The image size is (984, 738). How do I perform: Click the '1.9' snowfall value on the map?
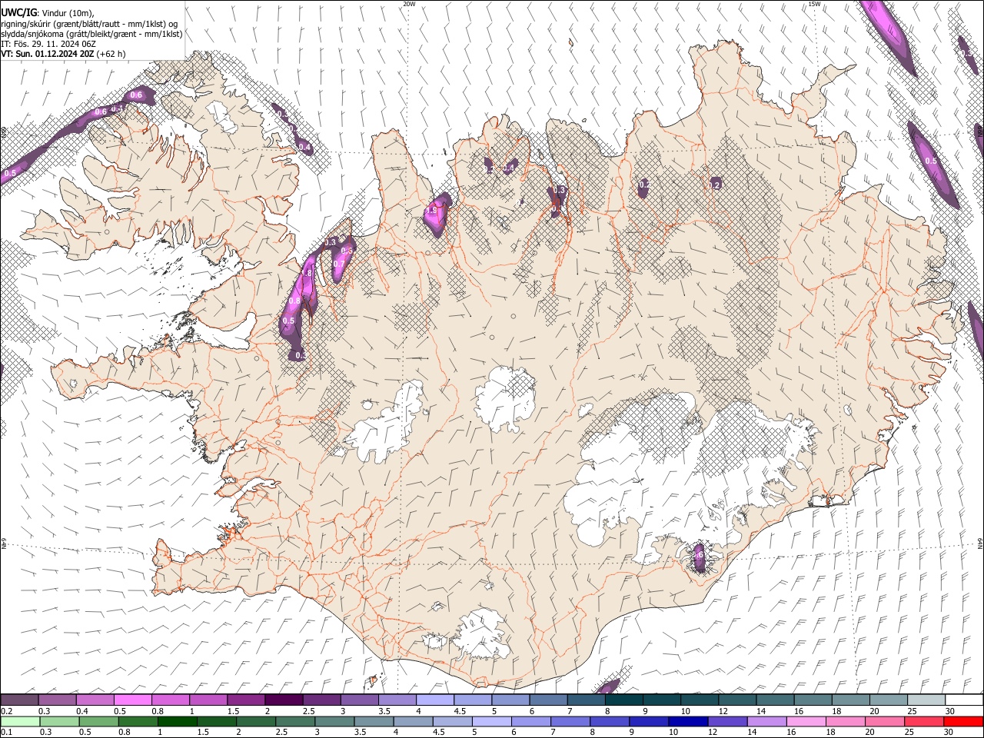point(431,210)
